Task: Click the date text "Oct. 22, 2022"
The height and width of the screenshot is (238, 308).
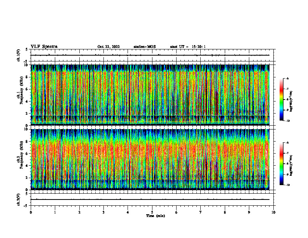Action: click(x=108, y=47)
